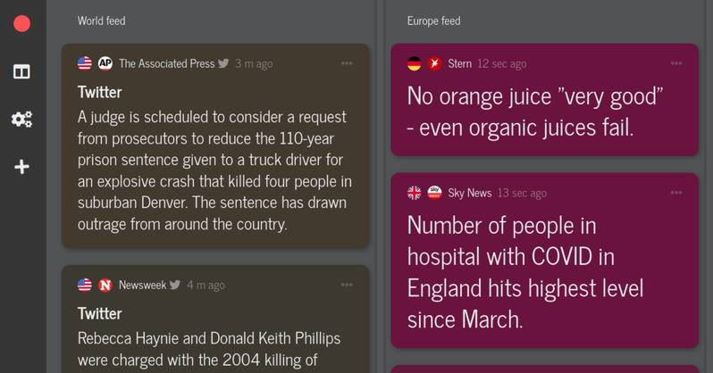This screenshot has width=713, height=373.
Task: Open the column layout view icon
Action: [x=21, y=72]
